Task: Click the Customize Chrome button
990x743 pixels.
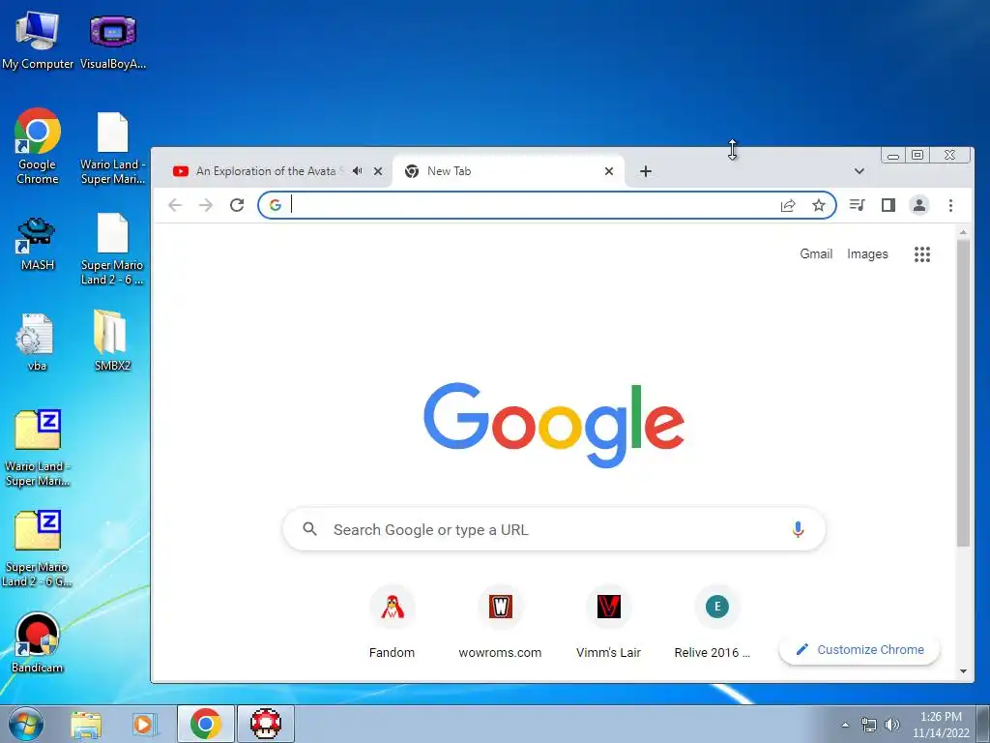Action: tap(859, 649)
